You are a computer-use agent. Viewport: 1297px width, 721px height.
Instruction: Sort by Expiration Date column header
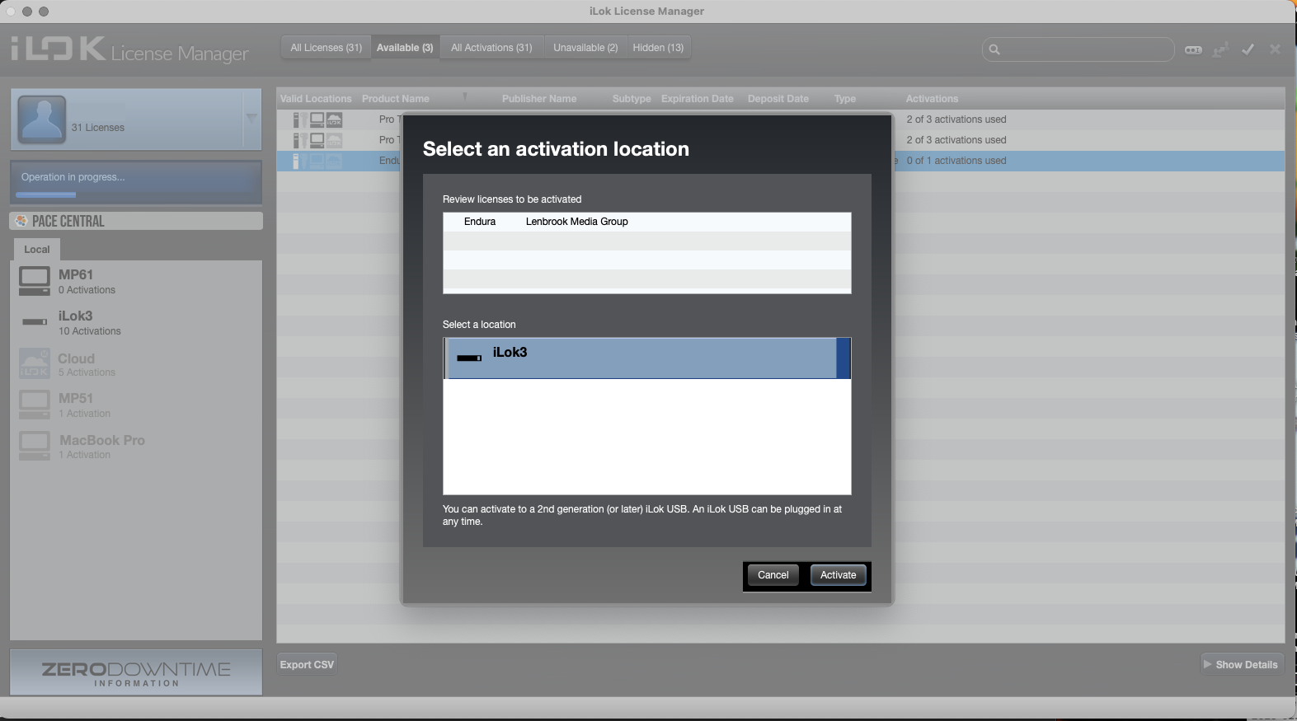[697, 99]
